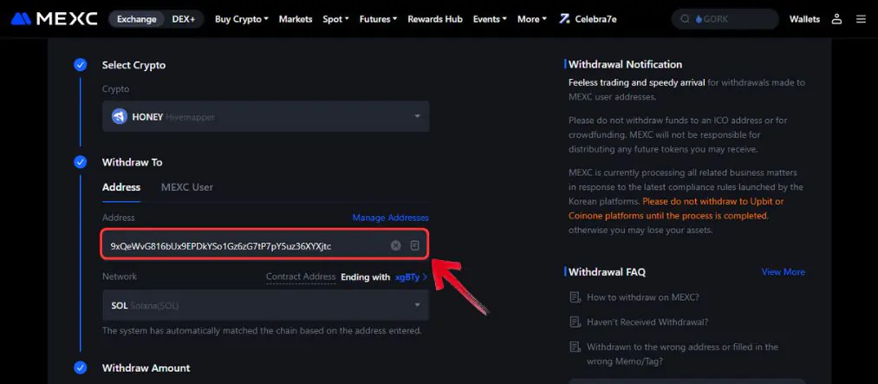
Task: Expand the Events menu
Action: 490,19
